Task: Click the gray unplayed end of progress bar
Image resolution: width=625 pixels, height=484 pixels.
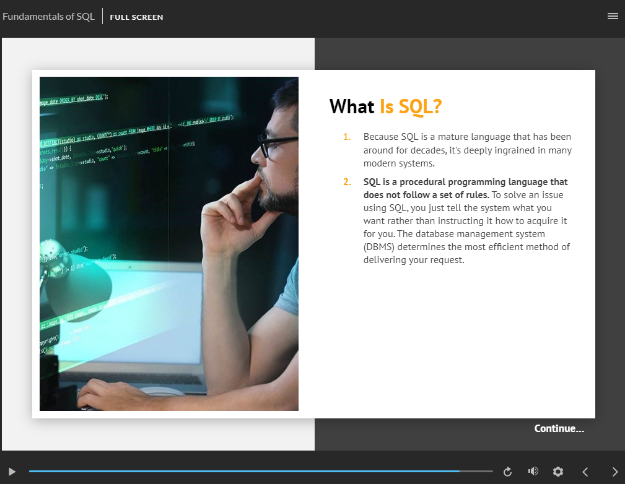Action: point(477,472)
